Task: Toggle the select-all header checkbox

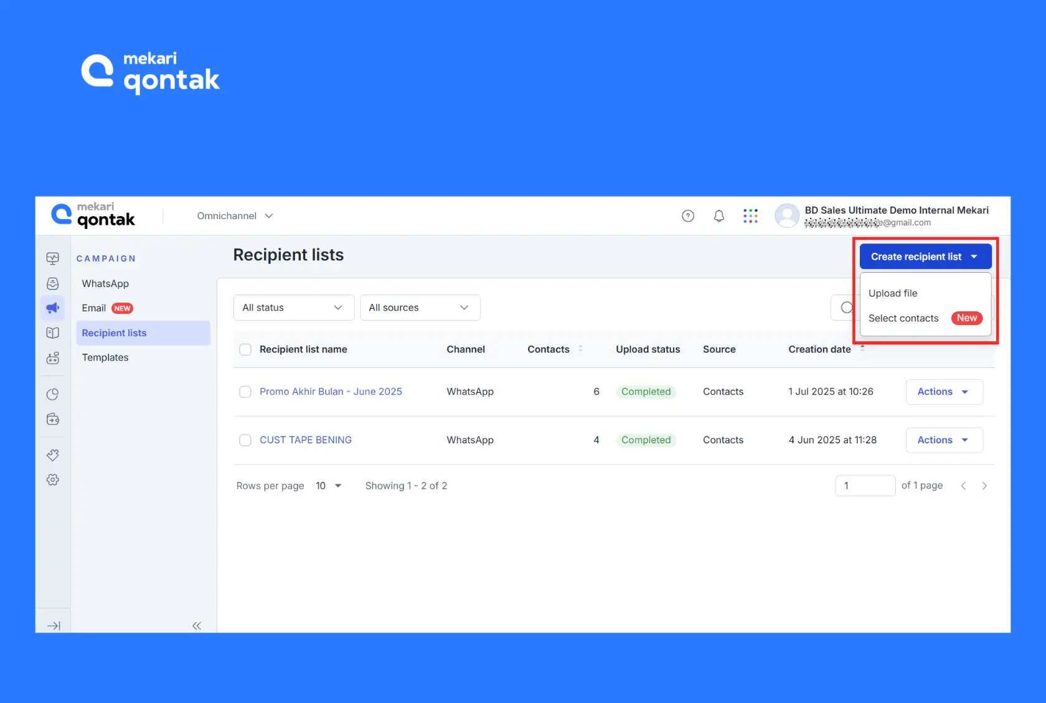Action: coord(245,349)
